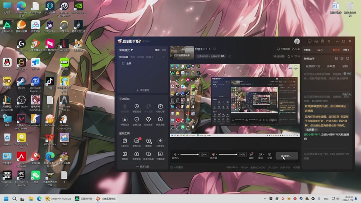The height and width of the screenshot is (203, 361).
Task: Switch to 横屏 landscape mode
Action: (x=157, y=50)
